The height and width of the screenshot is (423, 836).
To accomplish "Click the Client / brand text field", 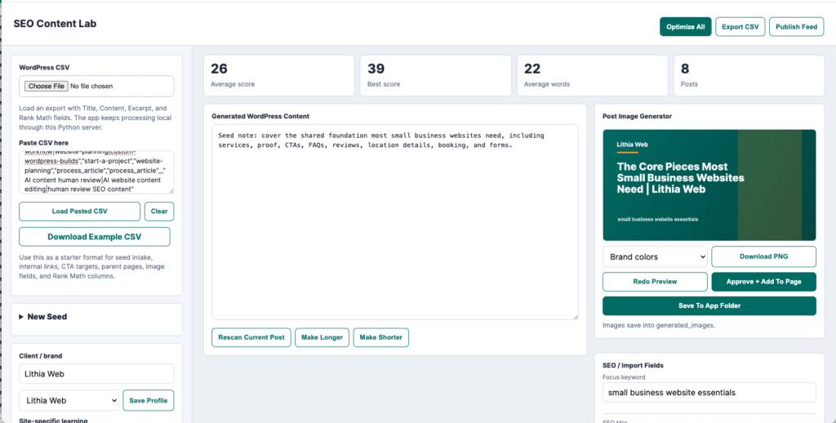I will (96, 374).
